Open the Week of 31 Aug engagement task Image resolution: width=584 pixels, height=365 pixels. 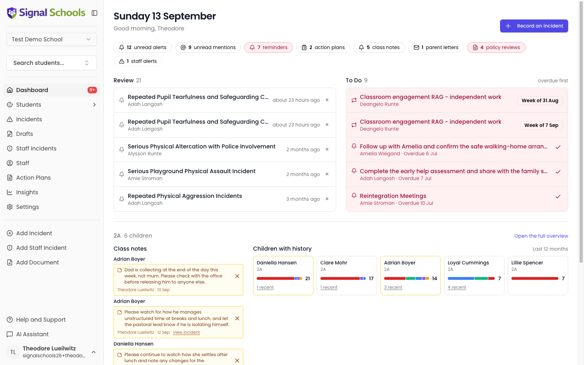click(457, 100)
